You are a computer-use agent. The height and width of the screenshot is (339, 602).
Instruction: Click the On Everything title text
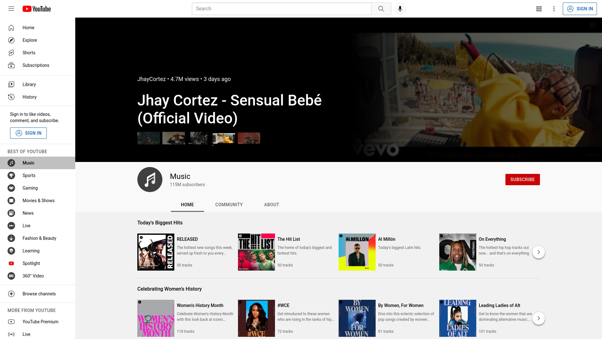pos(492,239)
